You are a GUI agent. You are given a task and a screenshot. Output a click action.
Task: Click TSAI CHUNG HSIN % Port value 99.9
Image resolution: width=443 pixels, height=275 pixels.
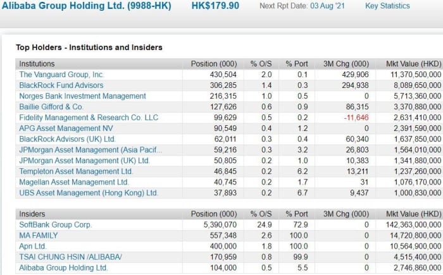tap(301, 257)
